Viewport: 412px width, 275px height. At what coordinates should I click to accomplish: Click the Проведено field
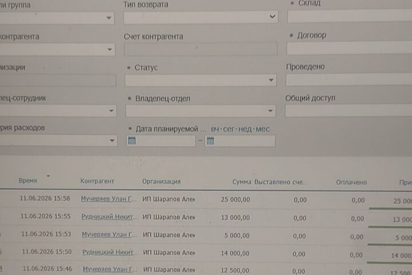pyautogui.click(x=348, y=80)
